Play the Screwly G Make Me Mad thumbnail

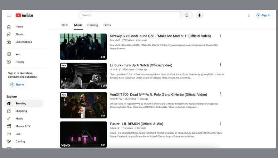click(x=83, y=47)
